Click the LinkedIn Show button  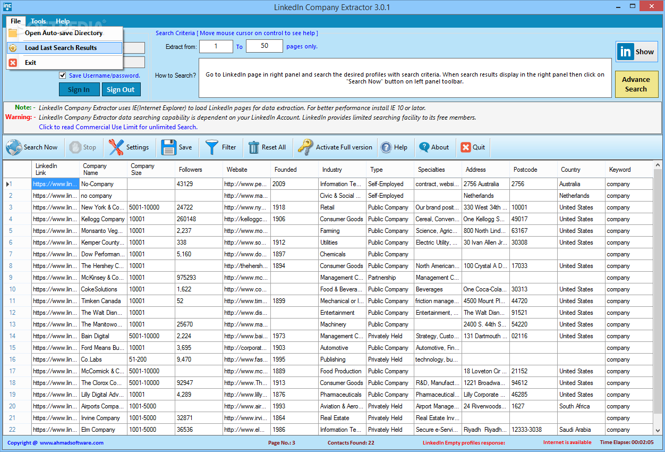pyautogui.click(x=637, y=52)
